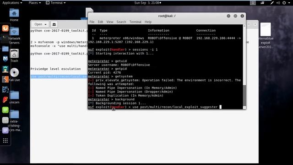Click new document button in text editor

point(54,24)
